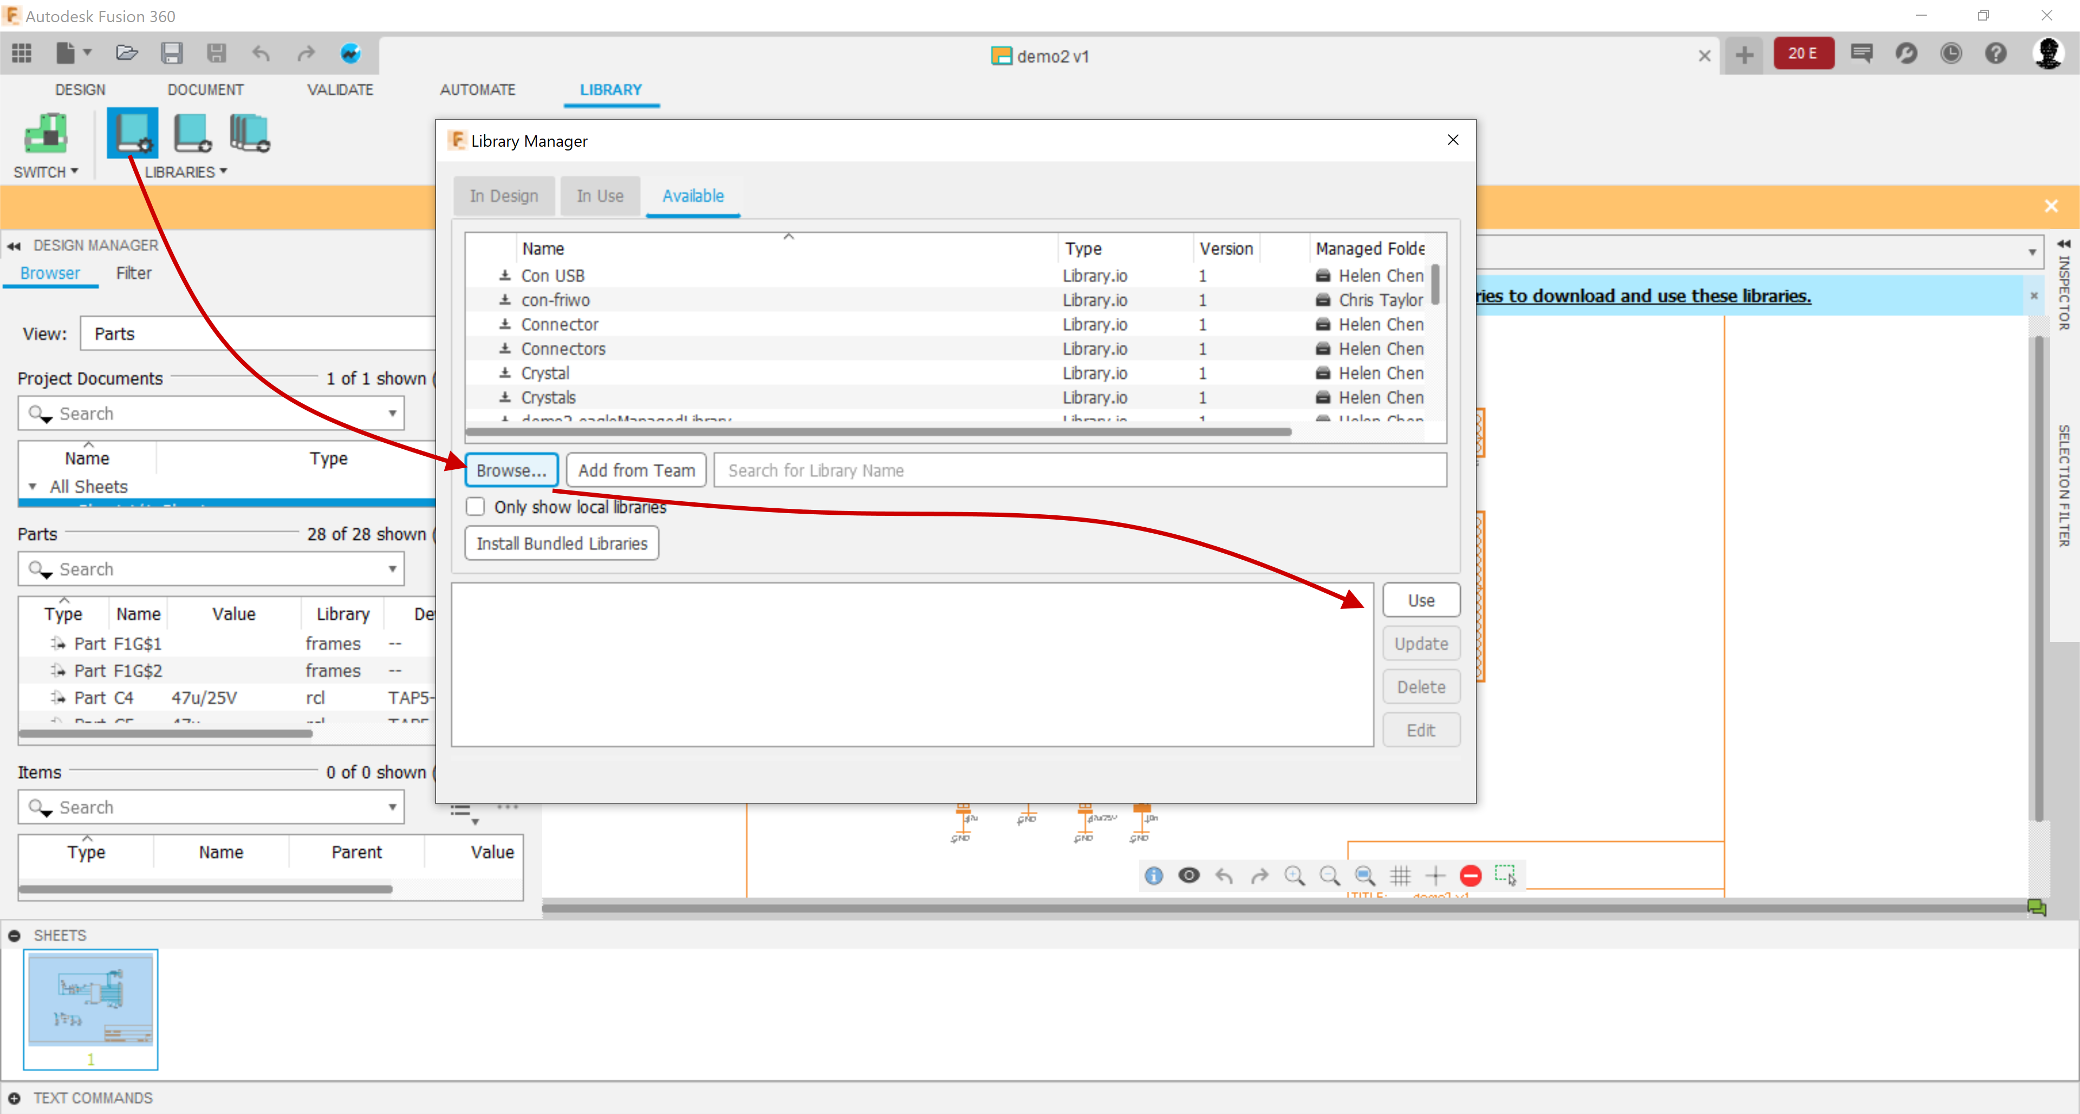
Task: Collapse the All Sheets tree entry
Action: [32, 487]
